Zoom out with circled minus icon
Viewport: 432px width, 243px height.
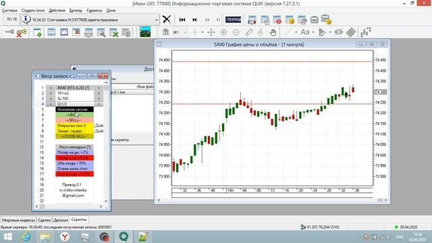236,32
